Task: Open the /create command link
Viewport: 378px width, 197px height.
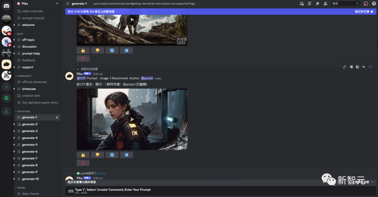Action: [x=101, y=173]
